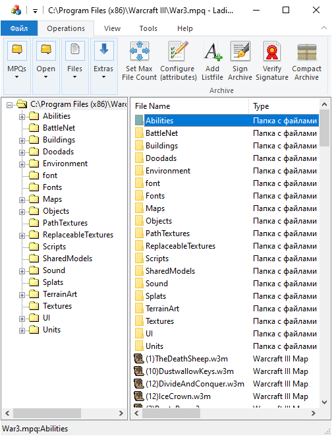Collapse the root archive tree node
Viewport: 332px width, 436px height.
[x=10, y=105]
